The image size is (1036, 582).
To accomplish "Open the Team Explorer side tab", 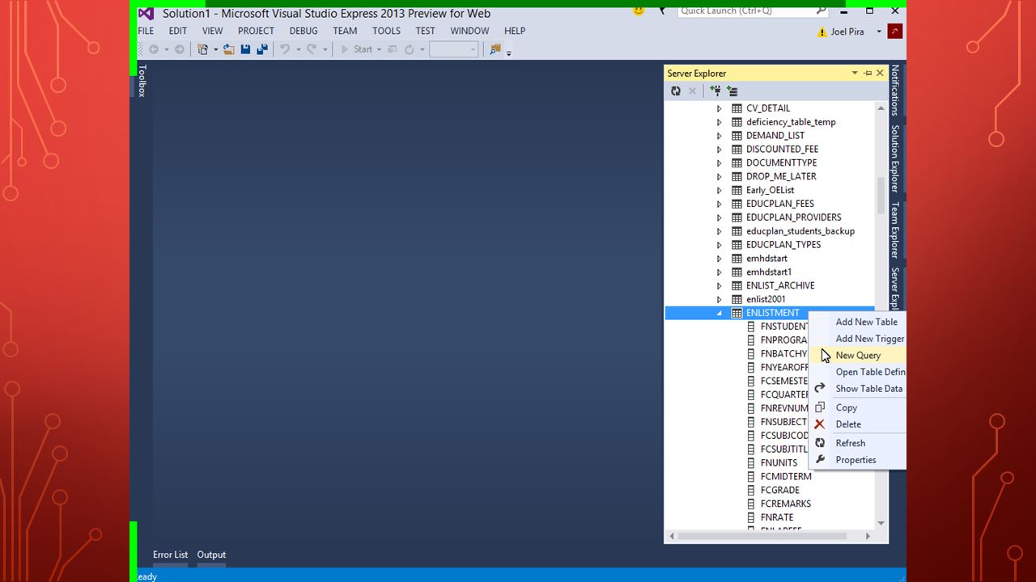I will coord(895,230).
